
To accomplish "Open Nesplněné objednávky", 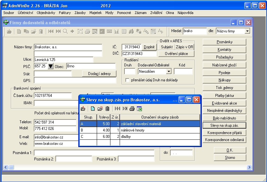I will coord(224,111).
